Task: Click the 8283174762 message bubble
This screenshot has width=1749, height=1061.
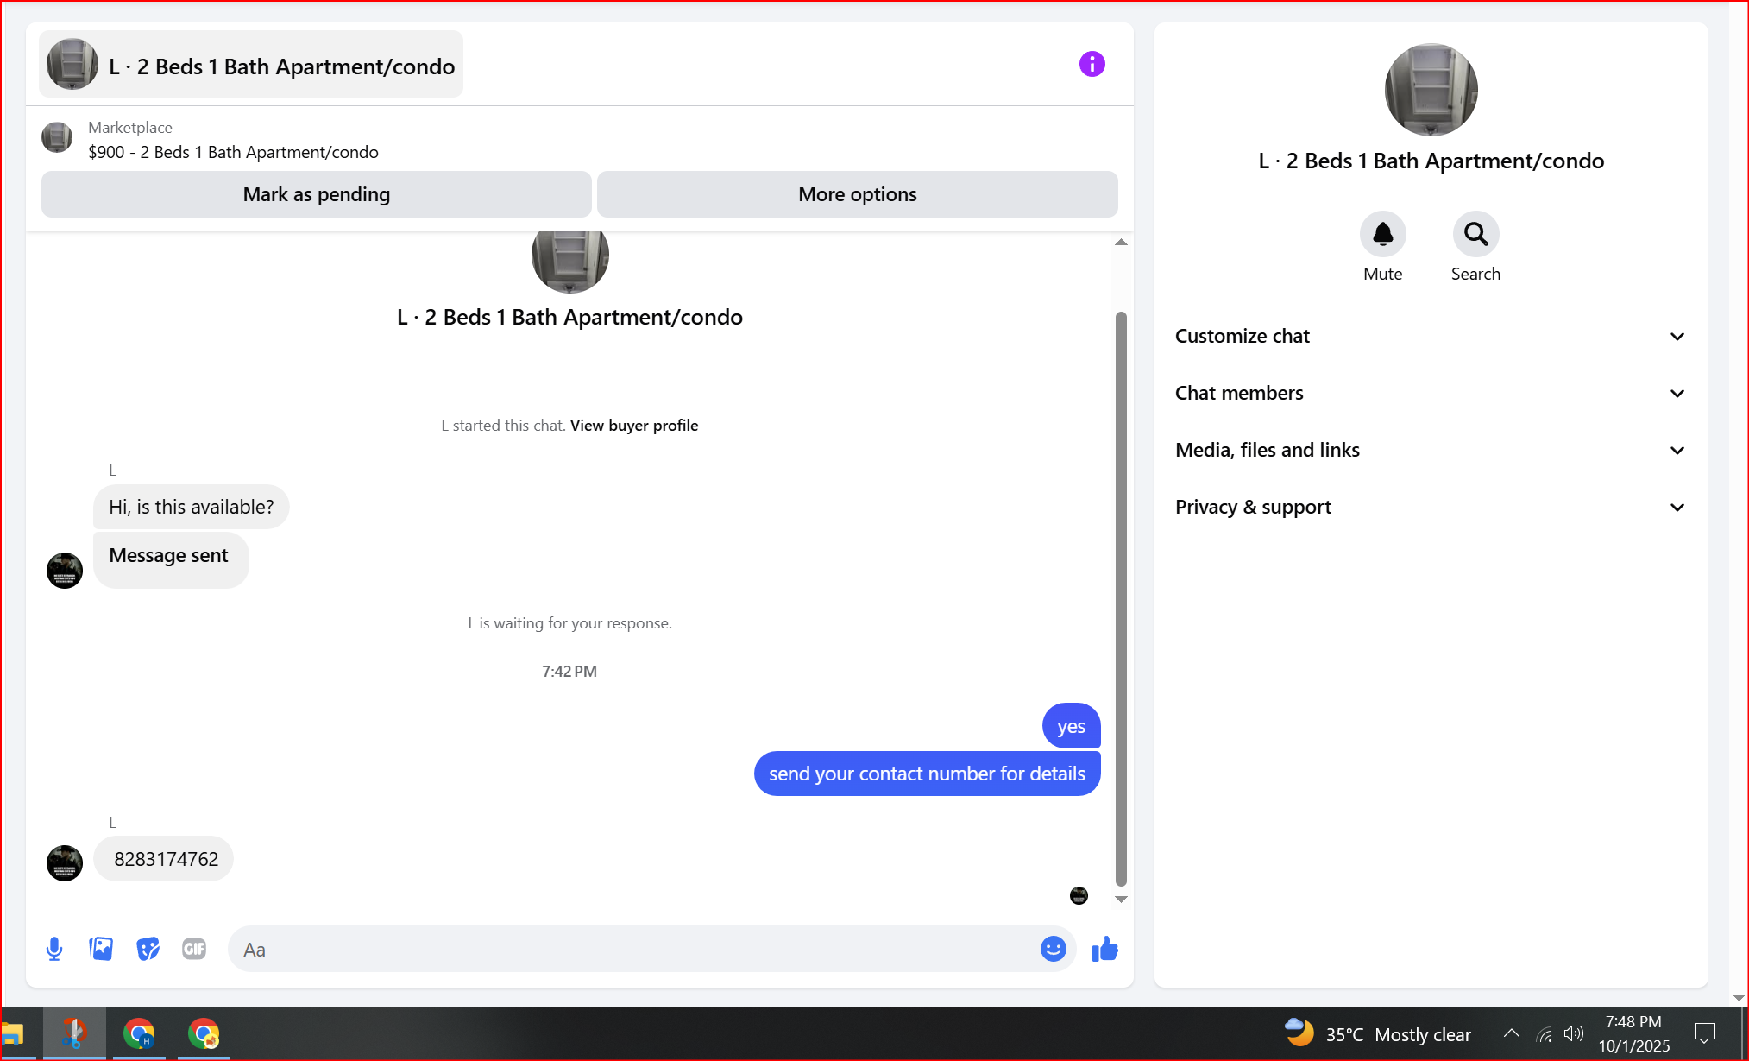Action: pos(164,859)
